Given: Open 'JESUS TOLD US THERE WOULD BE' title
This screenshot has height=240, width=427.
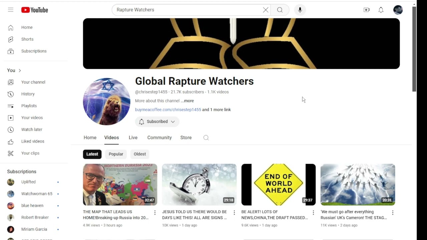Looking at the screenshot, I should (x=195, y=215).
